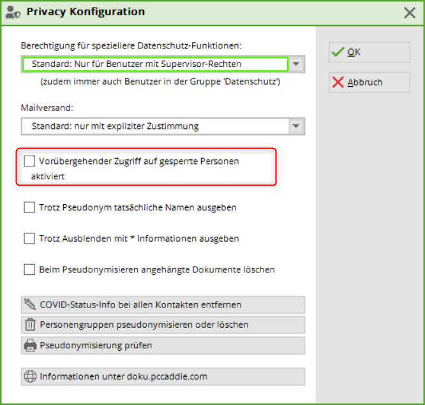
Task: Close the Privacy Konfiguration dialog
Action: tap(410, 12)
